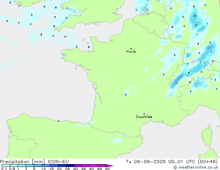Select the Dourbies location dot marker
Viewport: 220px width, 170px height.
tap(144, 114)
